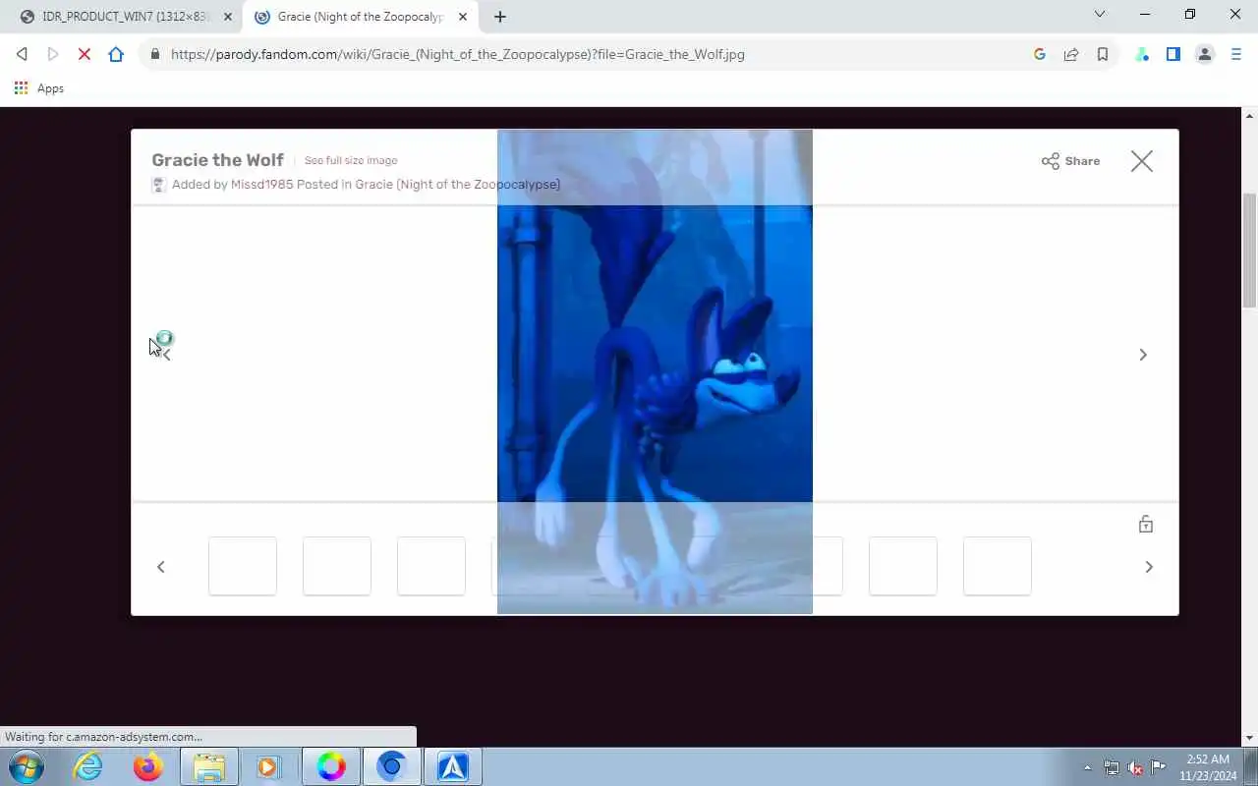Select the third carousel thumbnail

click(431, 566)
